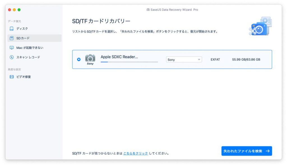Click the arrow on 失われたファイルを検索 button
287x166 pixels.
(x=268, y=151)
